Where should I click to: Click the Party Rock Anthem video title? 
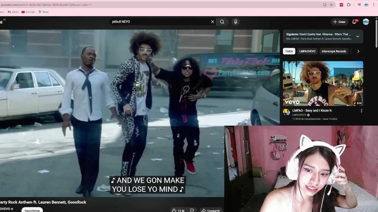pos(43,202)
